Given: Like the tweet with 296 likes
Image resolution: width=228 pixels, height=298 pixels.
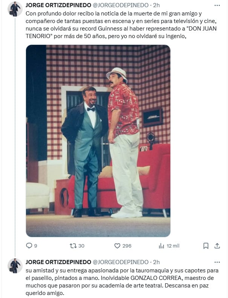Looking at the screenshot, I should (x=117, y=246).
